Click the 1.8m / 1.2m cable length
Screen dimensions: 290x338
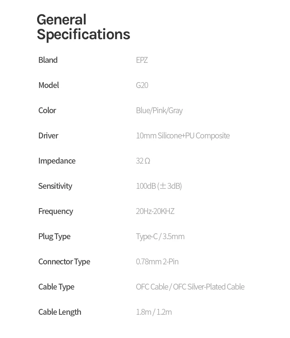[154, 312]
